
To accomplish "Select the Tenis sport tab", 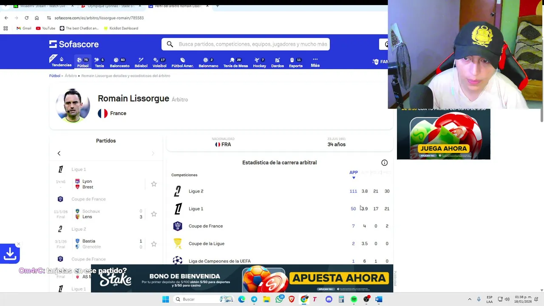I will pos(99,62).
